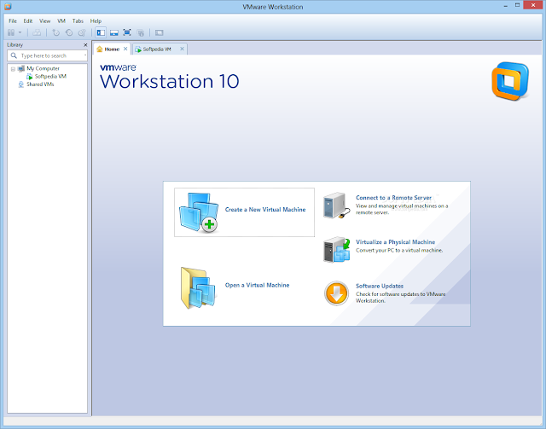This screenshot has height=429, width=546.
Task: Minimize the VMware Workstation window
Action: [506, 6]
